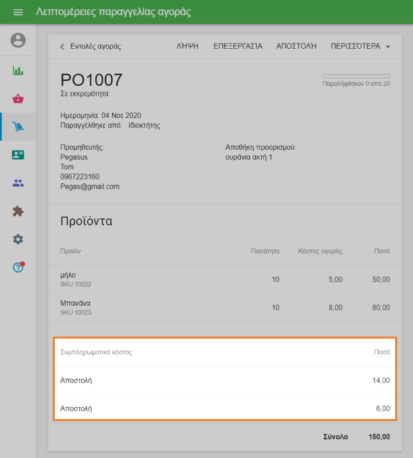
Task: Go back to Εντολές αγοράς list
Action: click(x=90, y=46)
